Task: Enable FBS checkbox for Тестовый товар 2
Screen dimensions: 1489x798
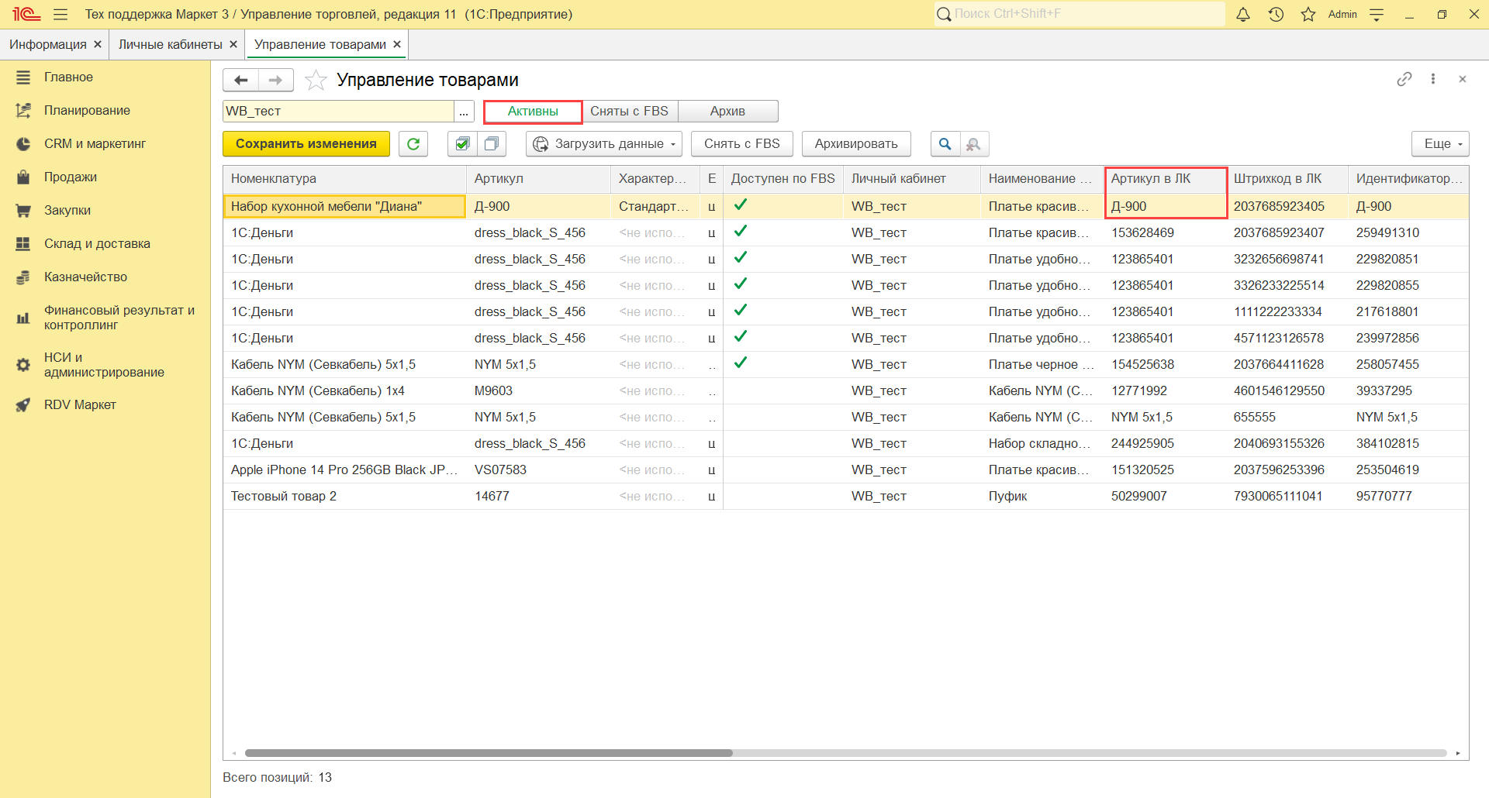Action: (741, 496)
